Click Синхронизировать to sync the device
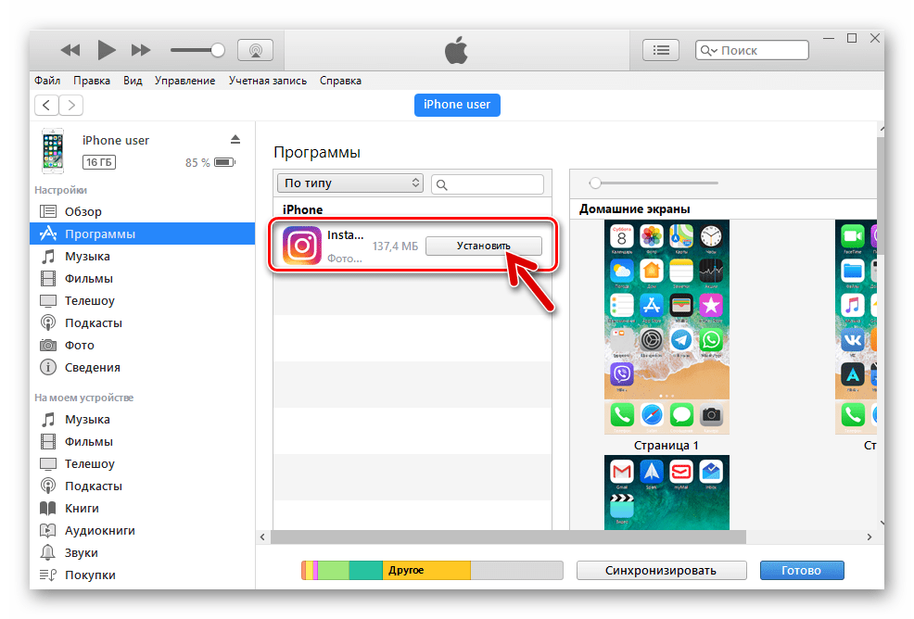This screenshot has height=619, width=914. (x=661, y=570)
